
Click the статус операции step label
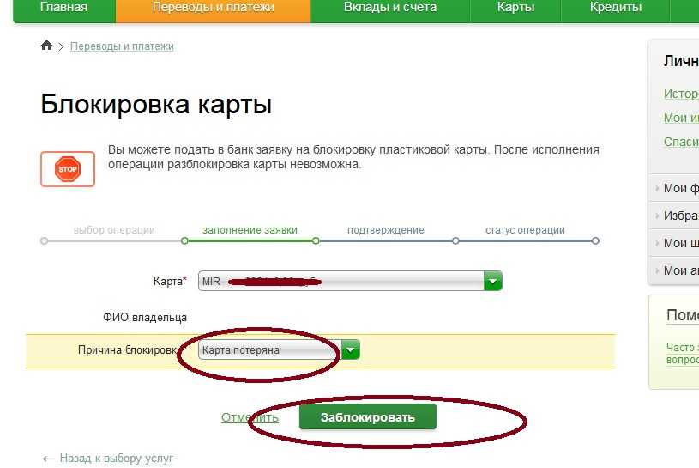[525, 230]
